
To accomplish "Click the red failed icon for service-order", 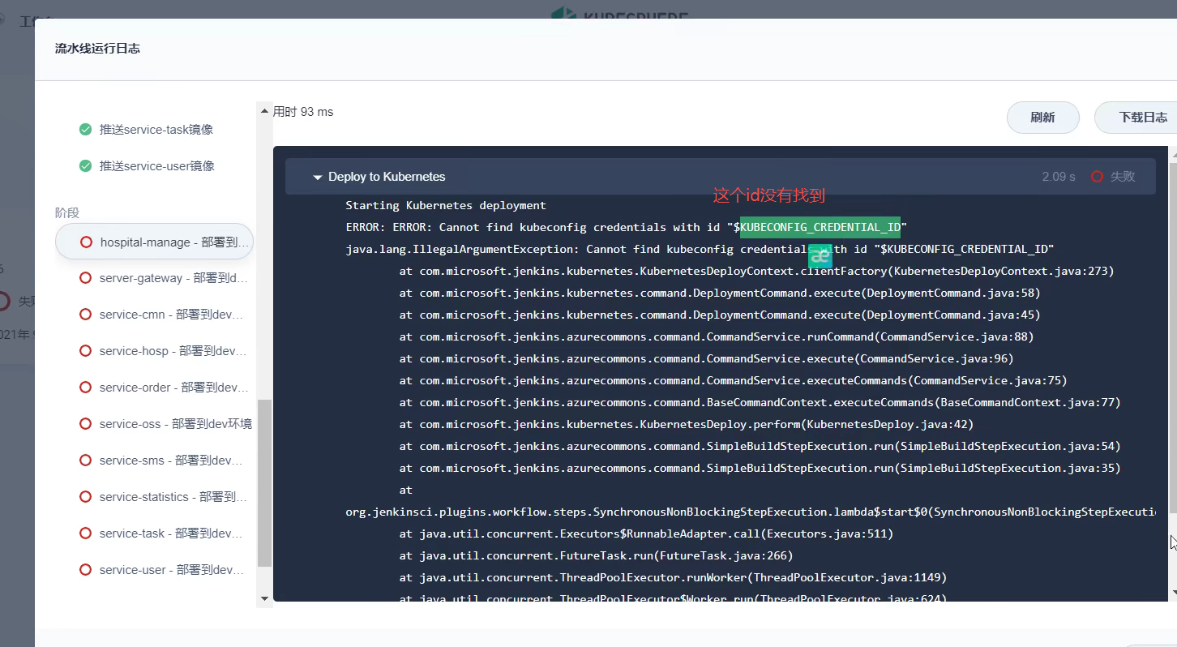I will coord(85,388).
